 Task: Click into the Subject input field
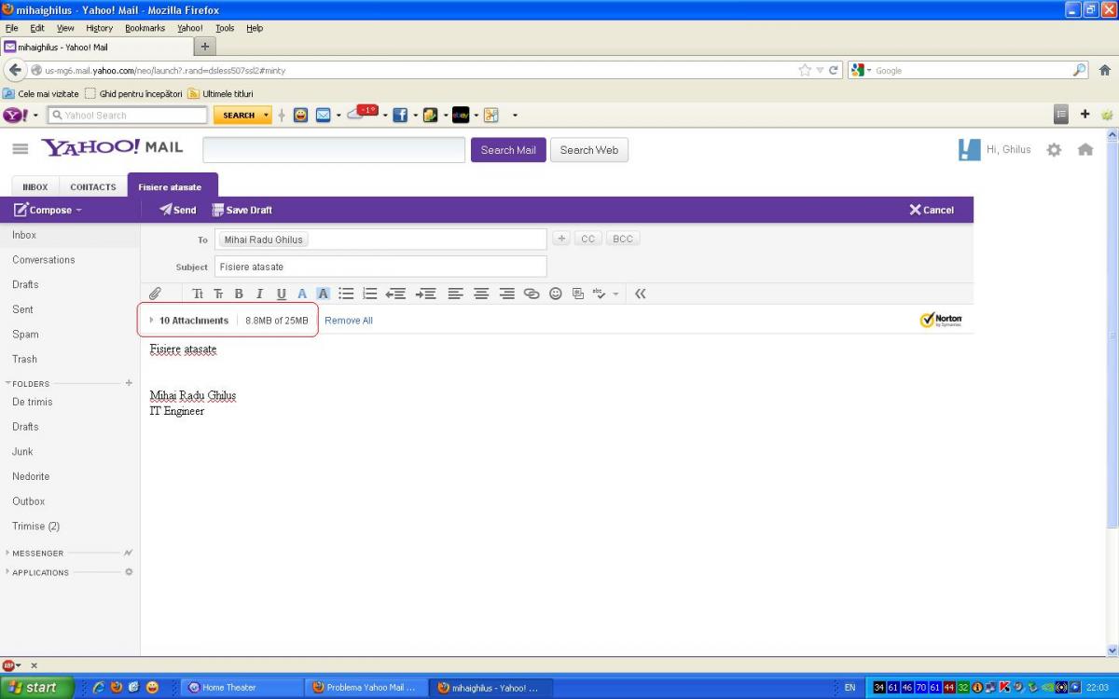click(380, 267)
